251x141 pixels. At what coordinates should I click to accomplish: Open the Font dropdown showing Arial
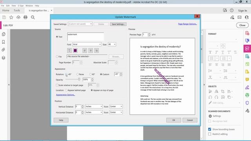pos(87,44)
